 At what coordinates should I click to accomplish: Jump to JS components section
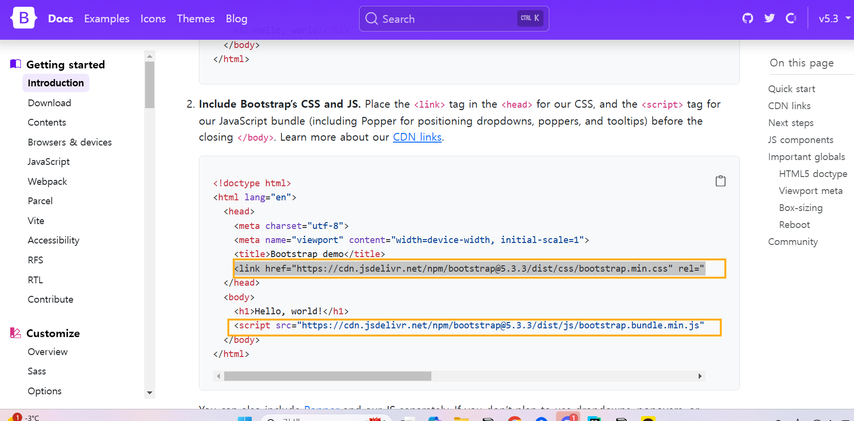(801, 140)
